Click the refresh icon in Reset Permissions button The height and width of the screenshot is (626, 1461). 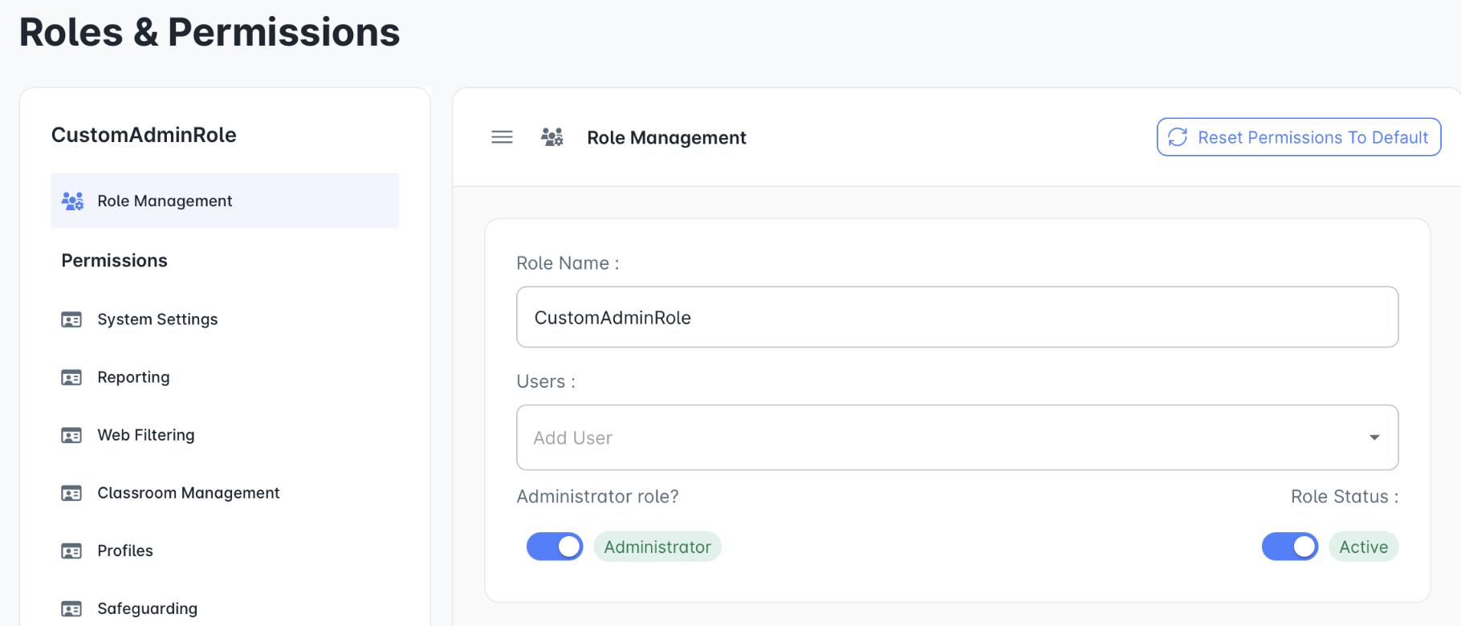click(x=1178, y=137)
